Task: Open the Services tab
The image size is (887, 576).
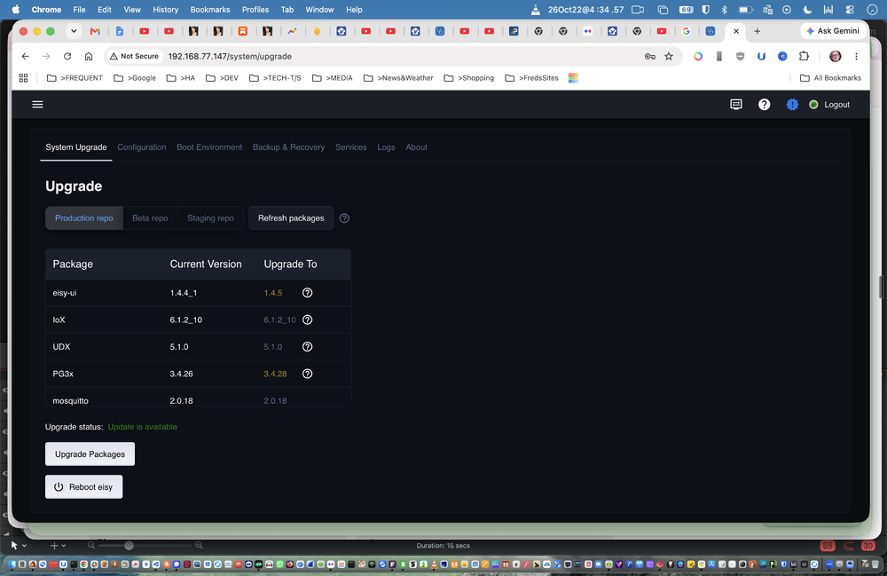Action: (x=350, y=147)
